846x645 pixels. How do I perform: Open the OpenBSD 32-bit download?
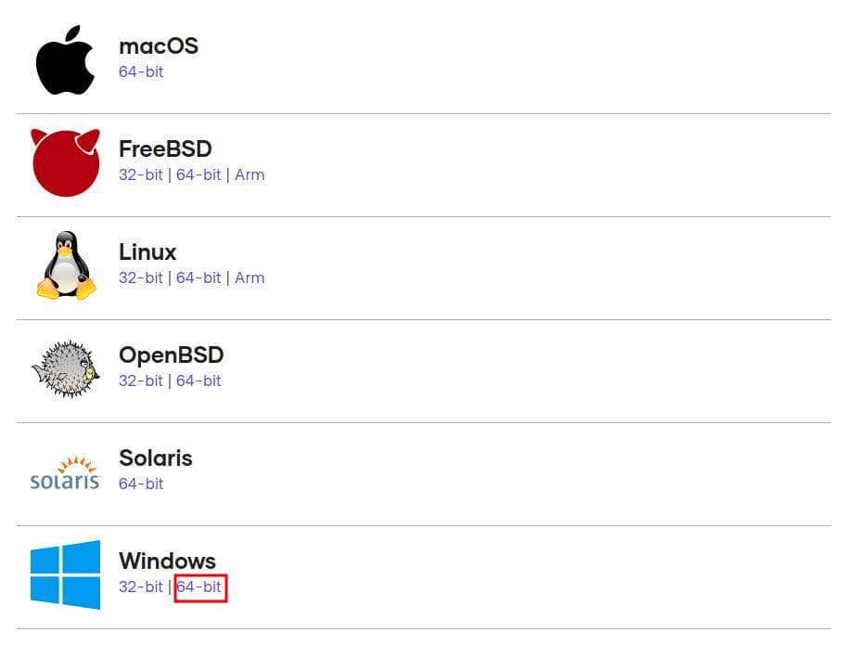(141, 381)
